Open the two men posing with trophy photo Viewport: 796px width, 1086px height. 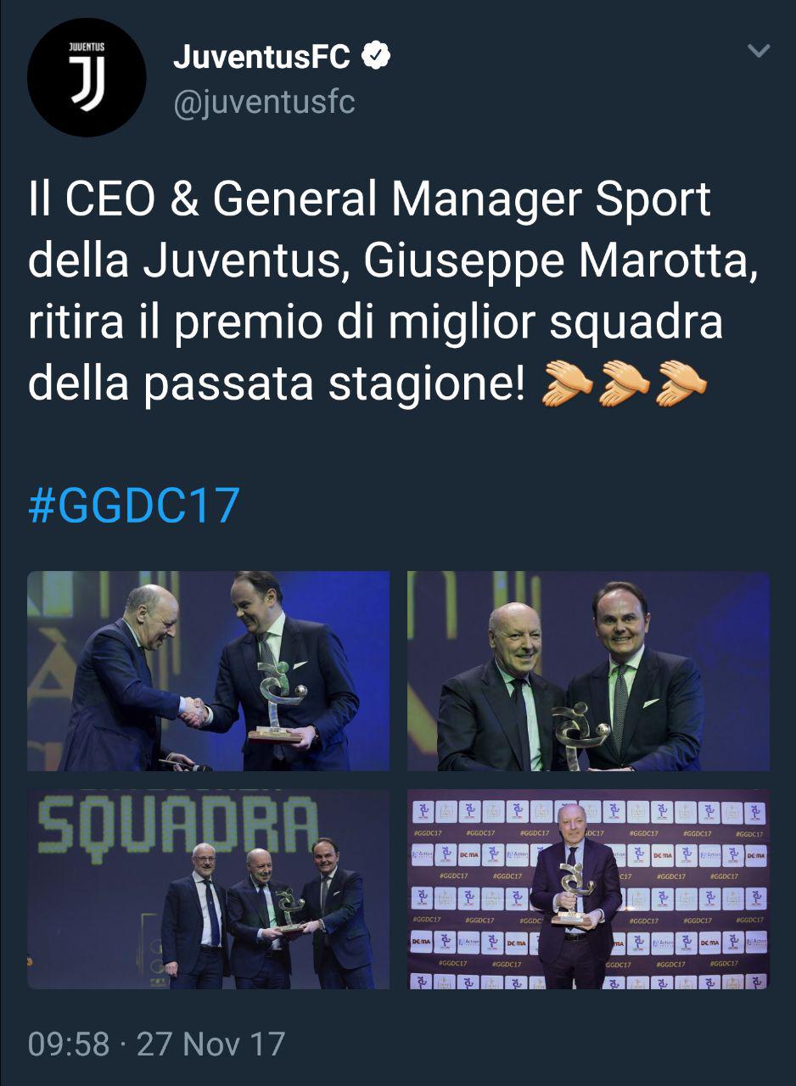pyautogui.click(x=588, y=671)
